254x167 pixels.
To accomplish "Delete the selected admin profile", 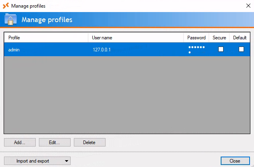I will tap(89, 143).
